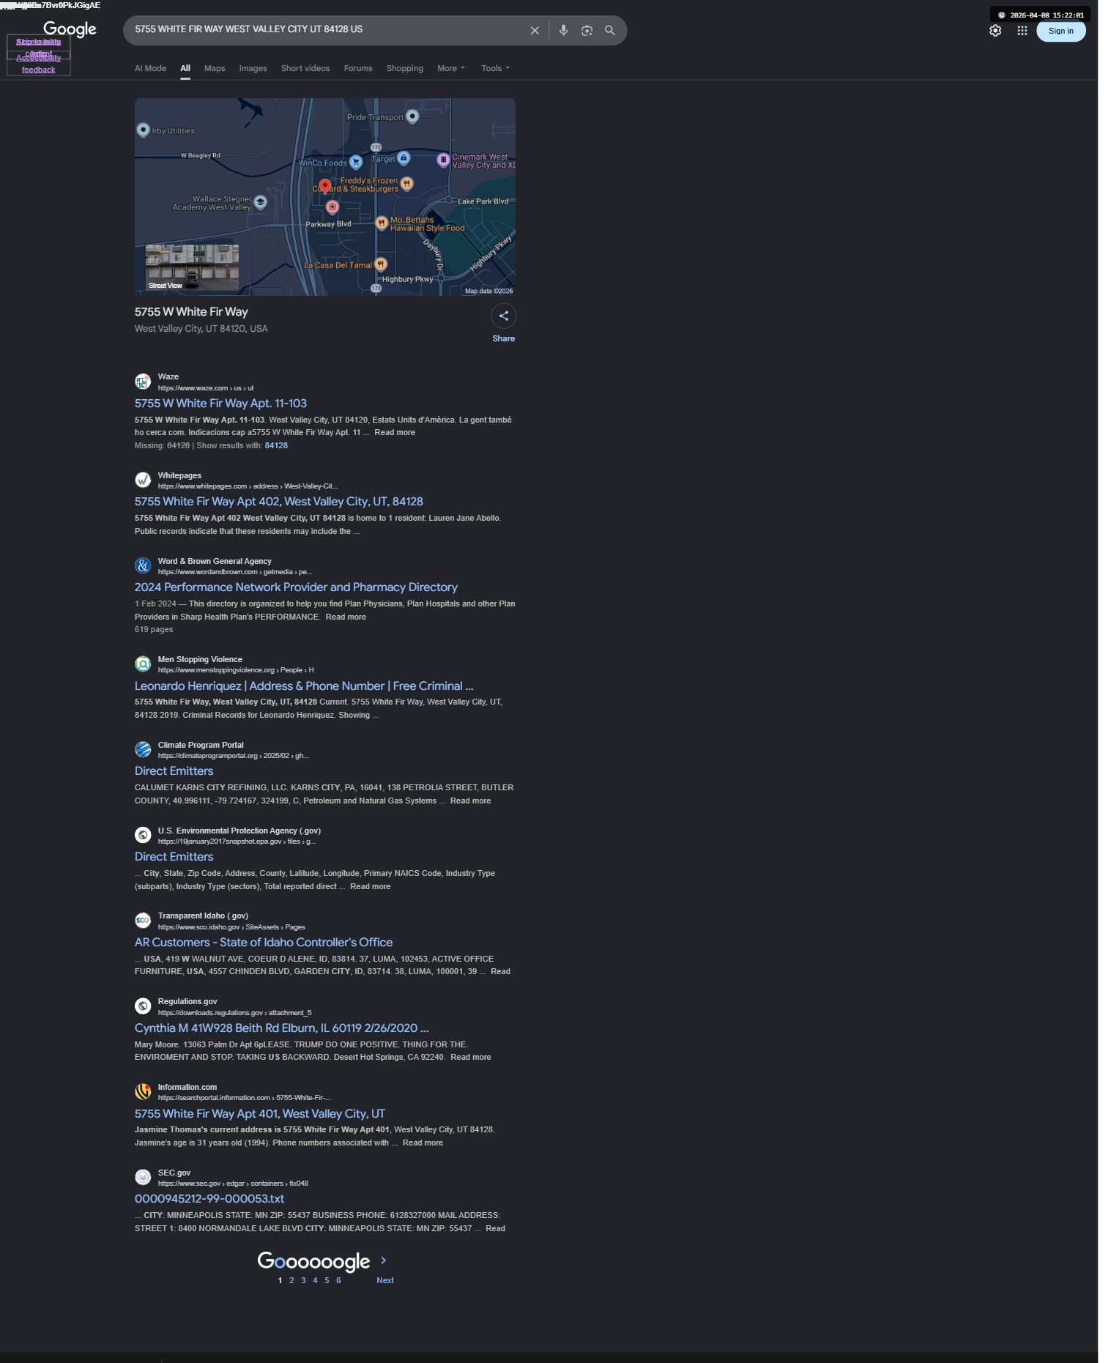Start voice search with microphone
The height and width of the screenshot is (1363, 1111).
tap(563, 31)
